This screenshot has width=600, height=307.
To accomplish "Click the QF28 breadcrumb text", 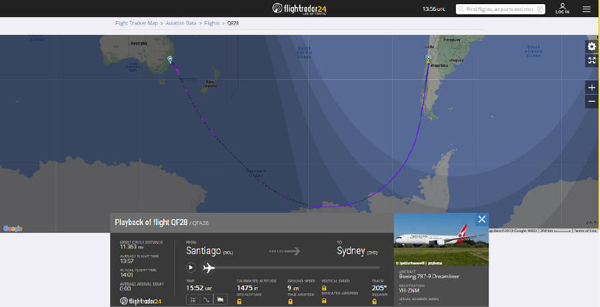I will (232, 23).
